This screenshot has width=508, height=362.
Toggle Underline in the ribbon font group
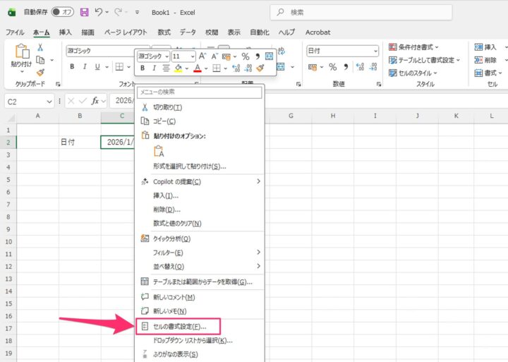99,67
